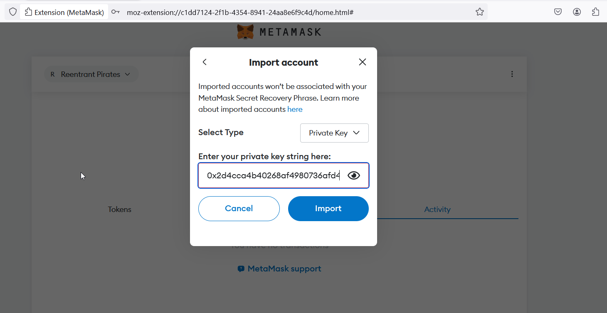Screen dimensions: 607x313
Task: Open the MetaMask support link
Action: pyautogui.click(x=280, y=269)
